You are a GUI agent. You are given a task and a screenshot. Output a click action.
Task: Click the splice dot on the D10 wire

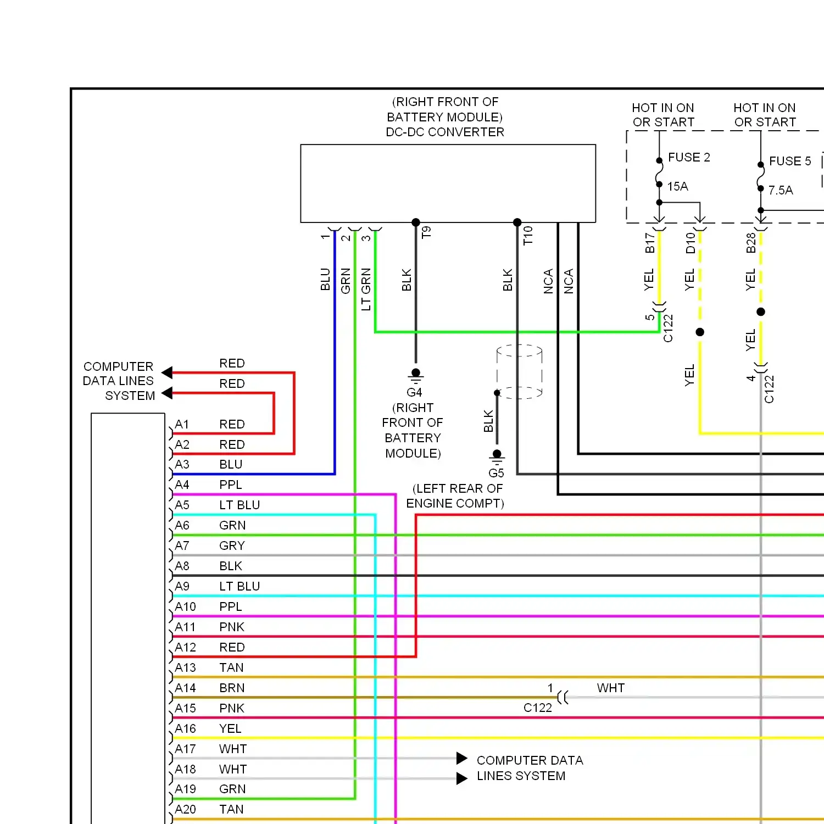point(700,332)
